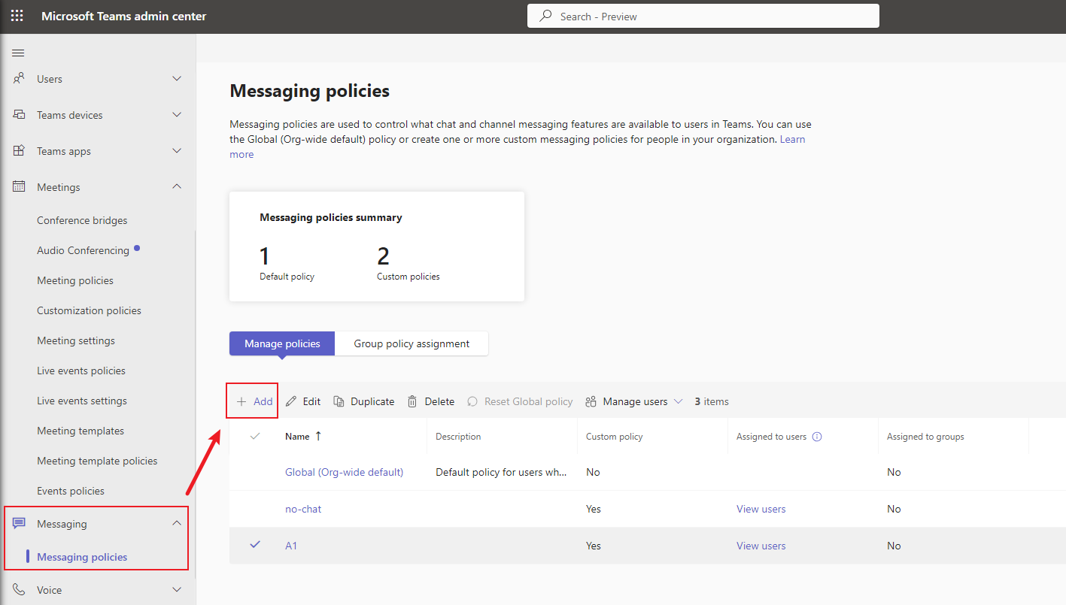Click the info icon beside Assigned to users
This screenshot has width=1066, height=605.
click(817, 437)
